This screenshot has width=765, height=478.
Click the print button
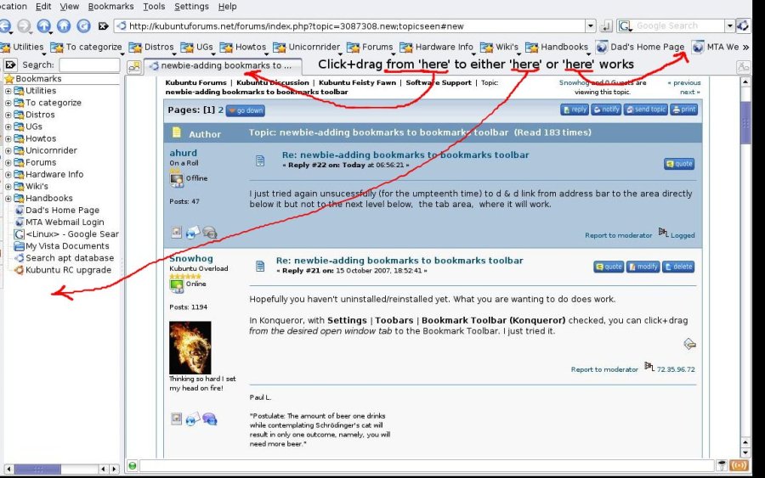[684, 110]
